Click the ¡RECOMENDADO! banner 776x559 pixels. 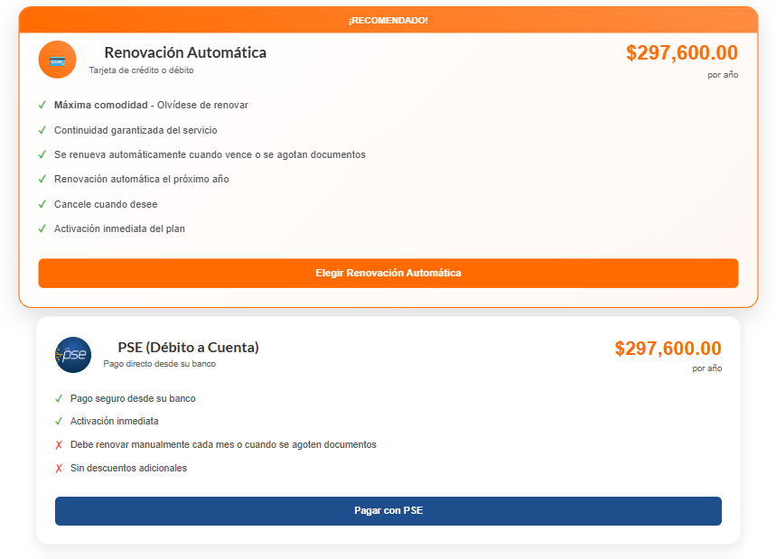[388, 20]
